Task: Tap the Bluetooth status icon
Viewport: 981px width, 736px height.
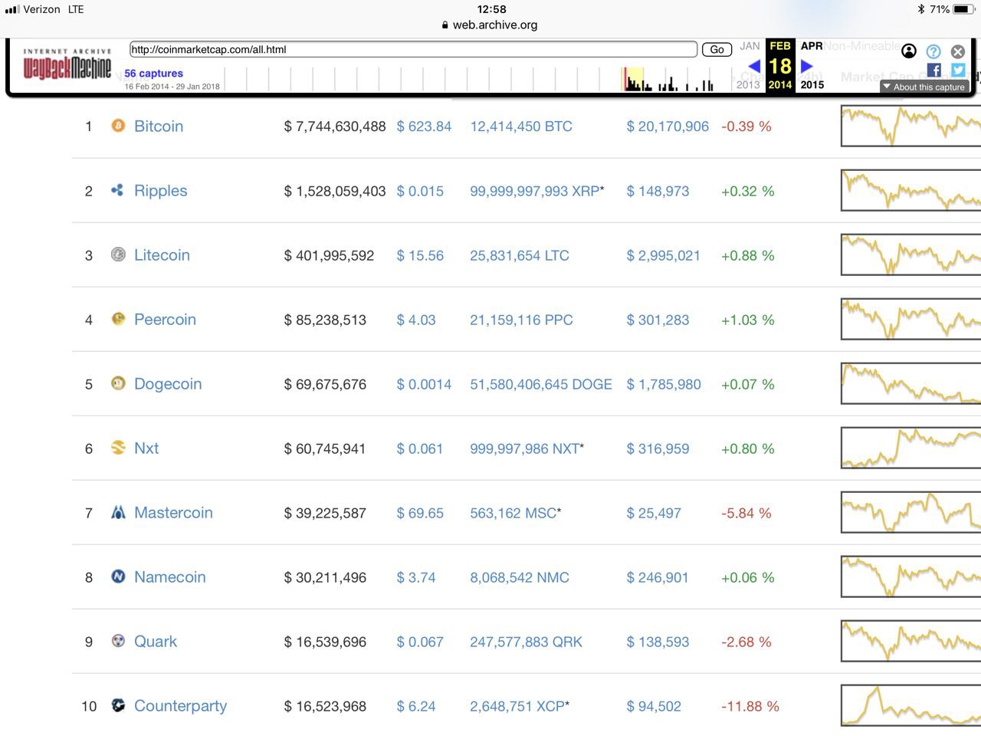Action: pos(921,9)
